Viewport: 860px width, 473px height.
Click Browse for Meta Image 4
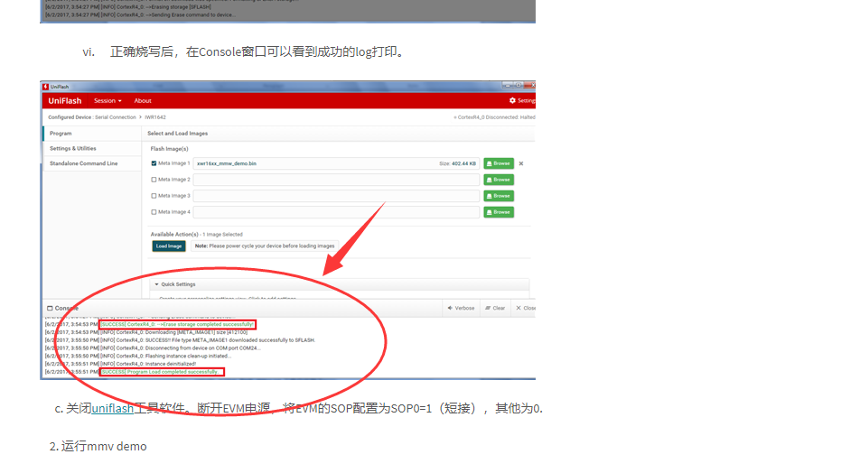point(499,212)
